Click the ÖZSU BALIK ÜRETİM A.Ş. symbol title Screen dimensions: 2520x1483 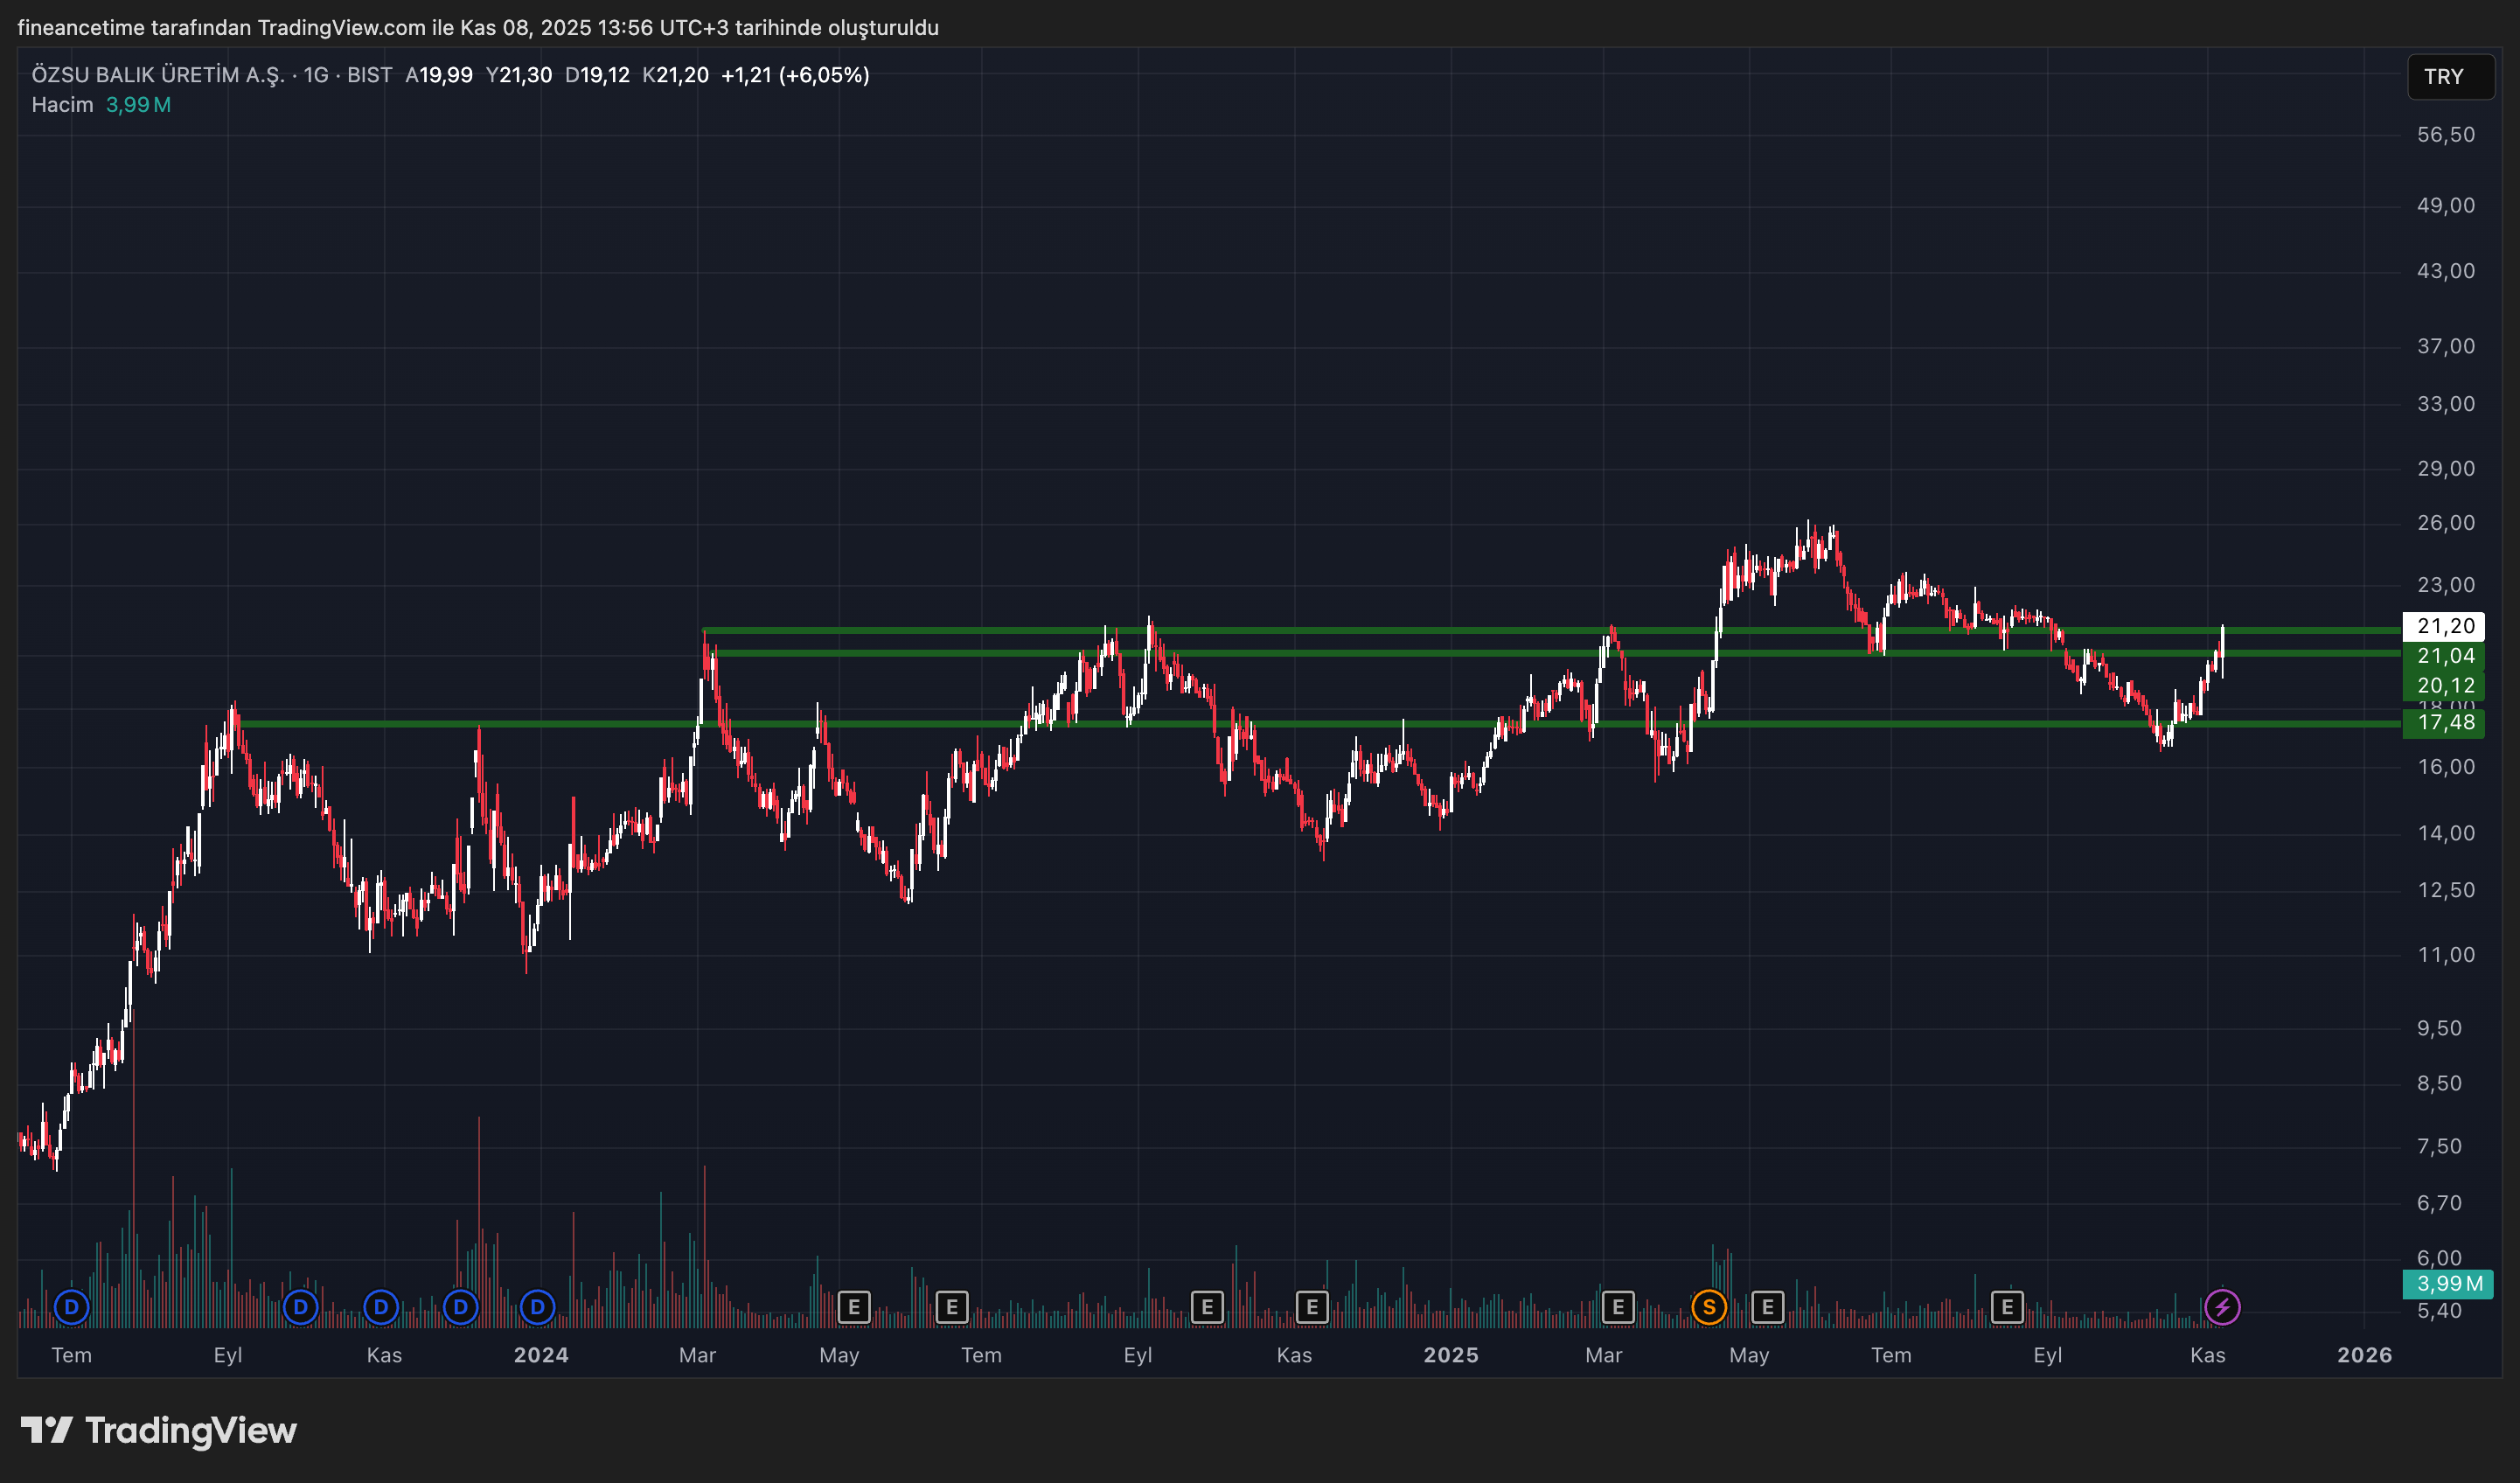point(158,75)
